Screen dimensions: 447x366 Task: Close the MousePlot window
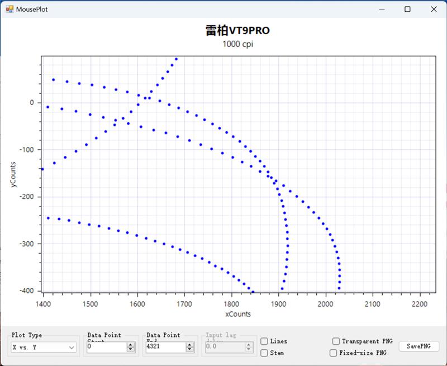(x=434, y=9)
